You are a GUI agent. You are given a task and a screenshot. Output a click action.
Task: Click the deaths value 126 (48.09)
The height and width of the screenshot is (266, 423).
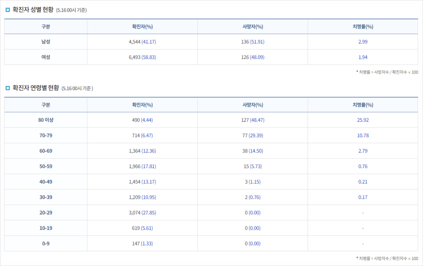click(x=253, y=57)
